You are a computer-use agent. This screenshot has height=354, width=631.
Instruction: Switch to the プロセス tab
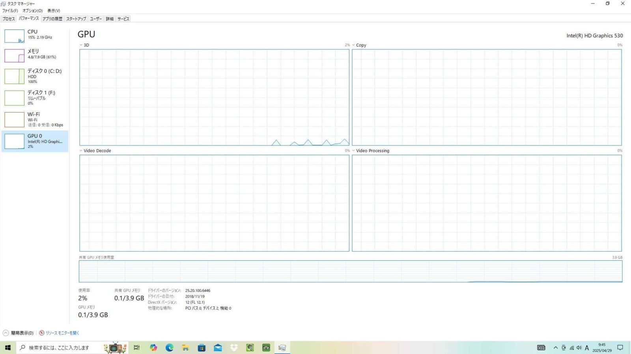pos(8,19)
